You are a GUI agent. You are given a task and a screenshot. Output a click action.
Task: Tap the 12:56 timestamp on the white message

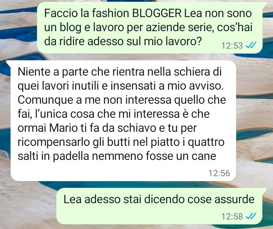pyautogui.click(x=219, y=173)
